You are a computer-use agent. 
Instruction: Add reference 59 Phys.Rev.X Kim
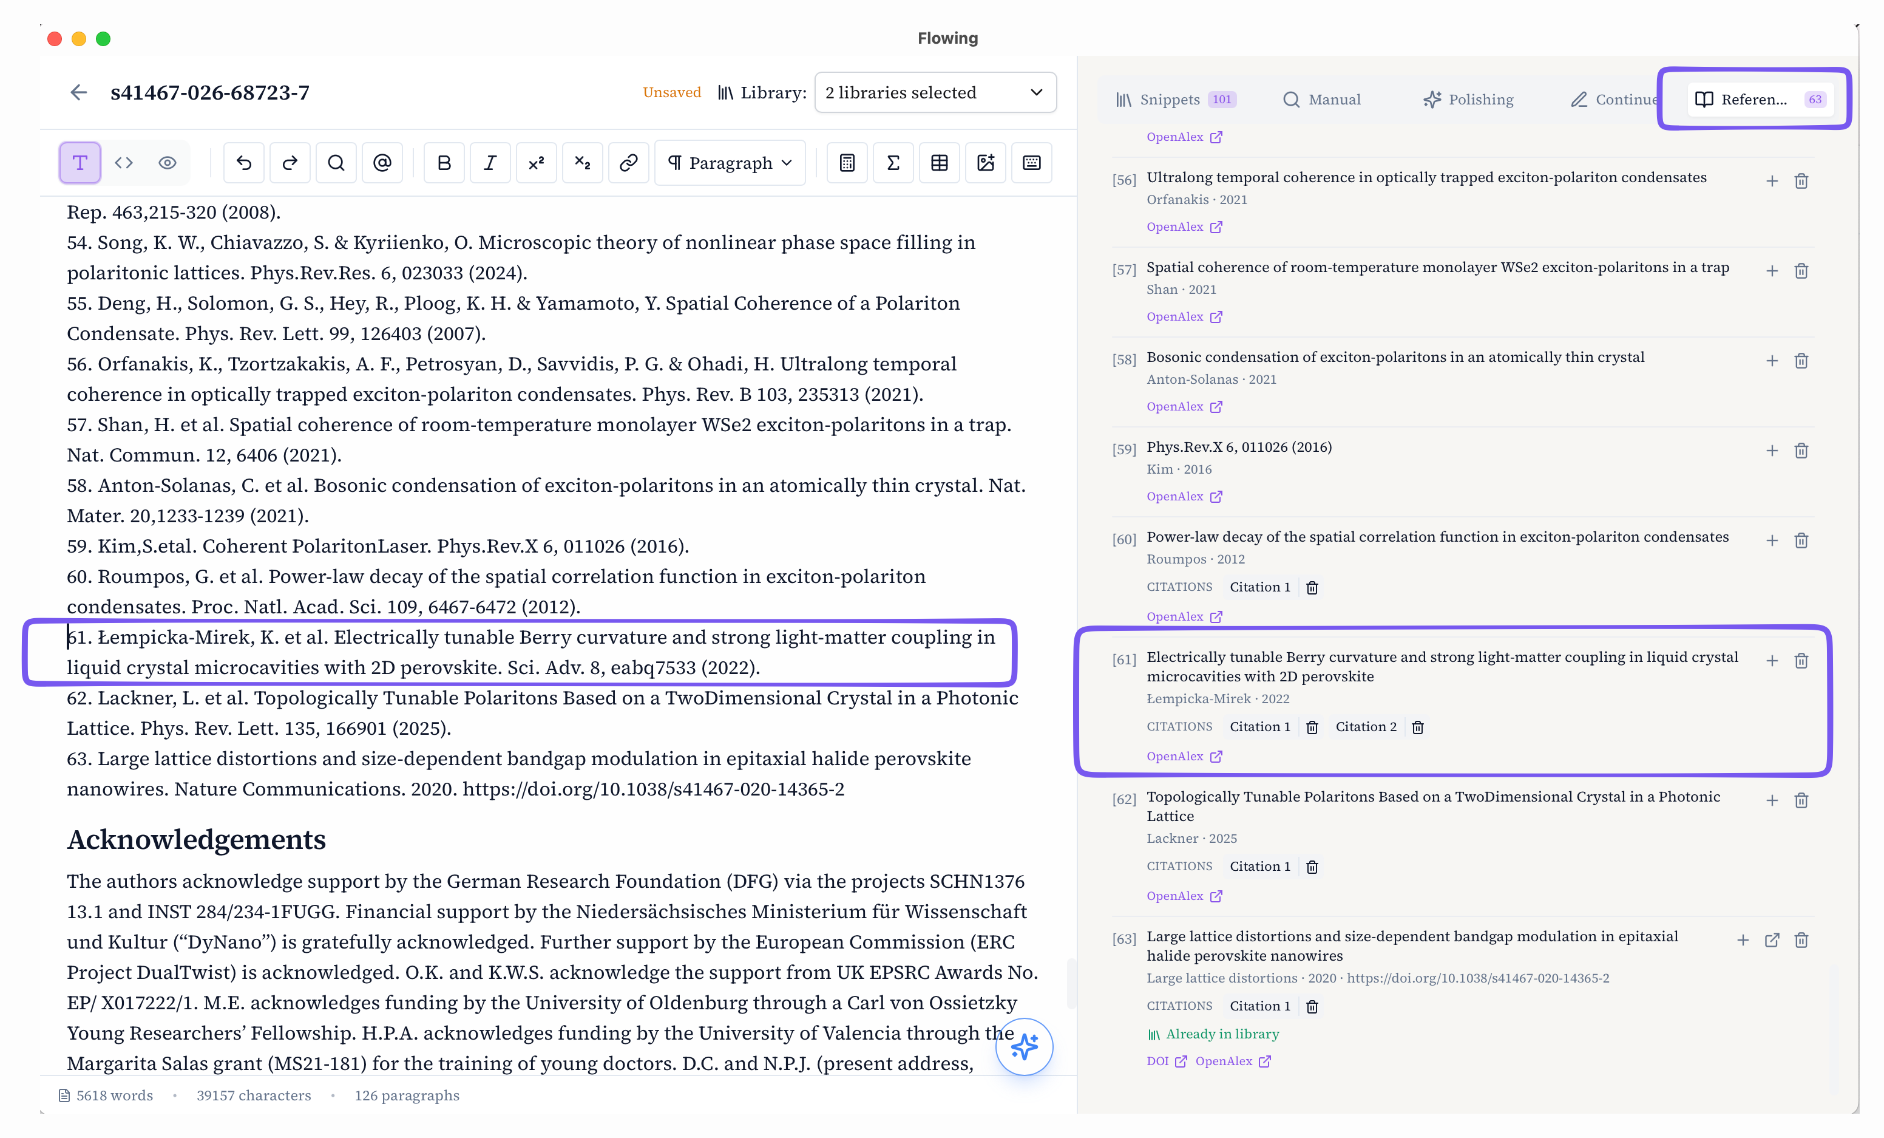[x=1772, y=451]
